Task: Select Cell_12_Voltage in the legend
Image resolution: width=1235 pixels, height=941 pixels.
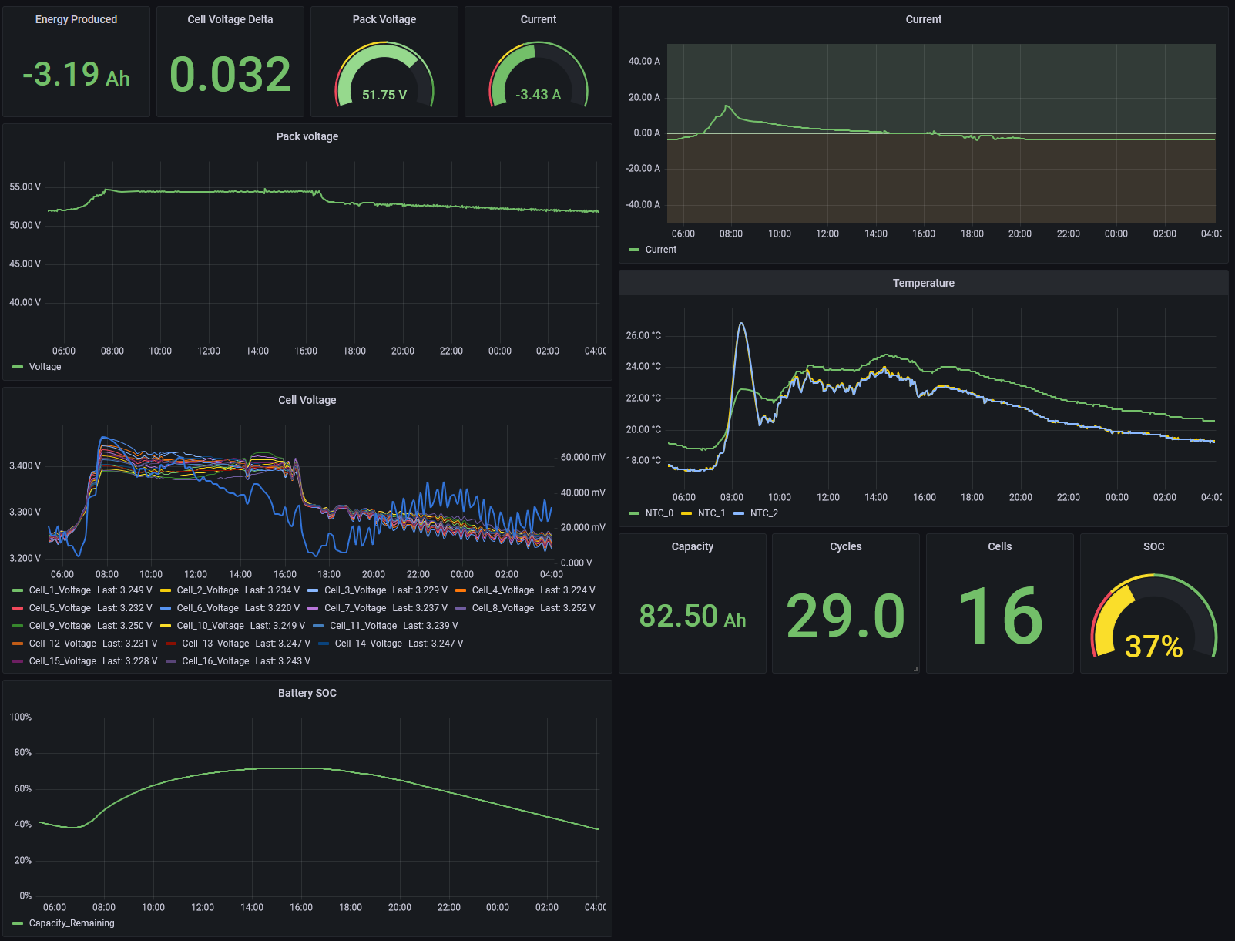Action: (63, 644)
